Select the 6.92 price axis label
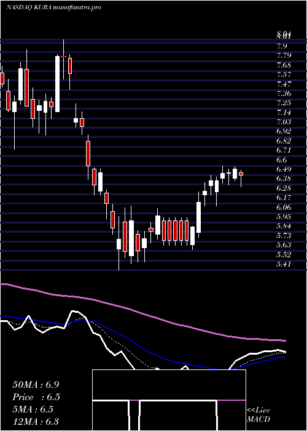This screenshot has width=307, height=431. pos(284,131)
